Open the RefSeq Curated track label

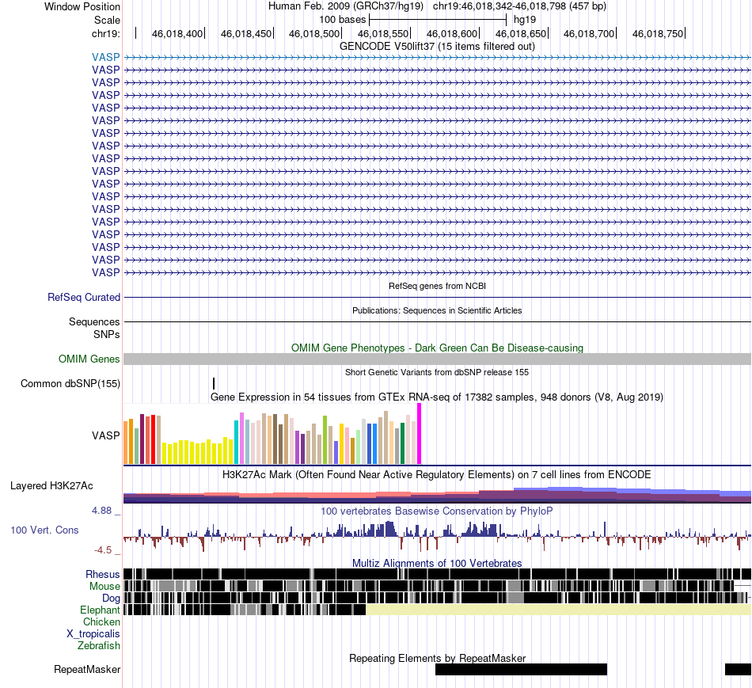[x=84, y=297]
